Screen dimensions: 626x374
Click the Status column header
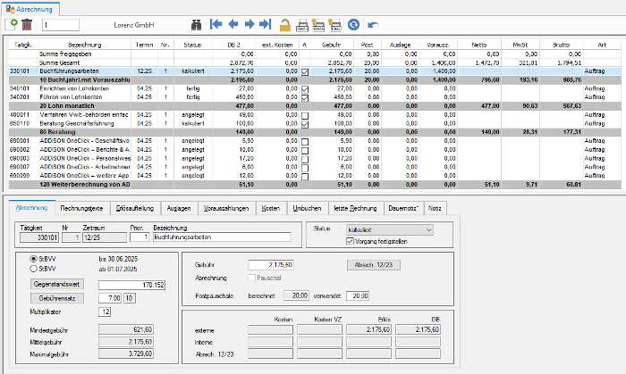pyautogui.click(x=193, y=45)
